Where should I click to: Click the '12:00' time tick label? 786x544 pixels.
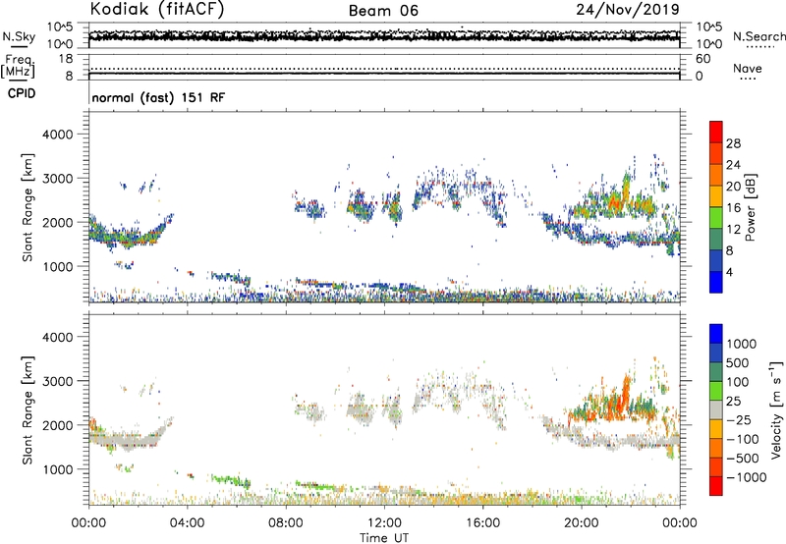384,523
